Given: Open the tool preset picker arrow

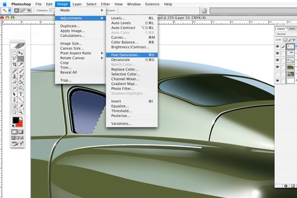Looking at the screenshot, I should point(9,11).
